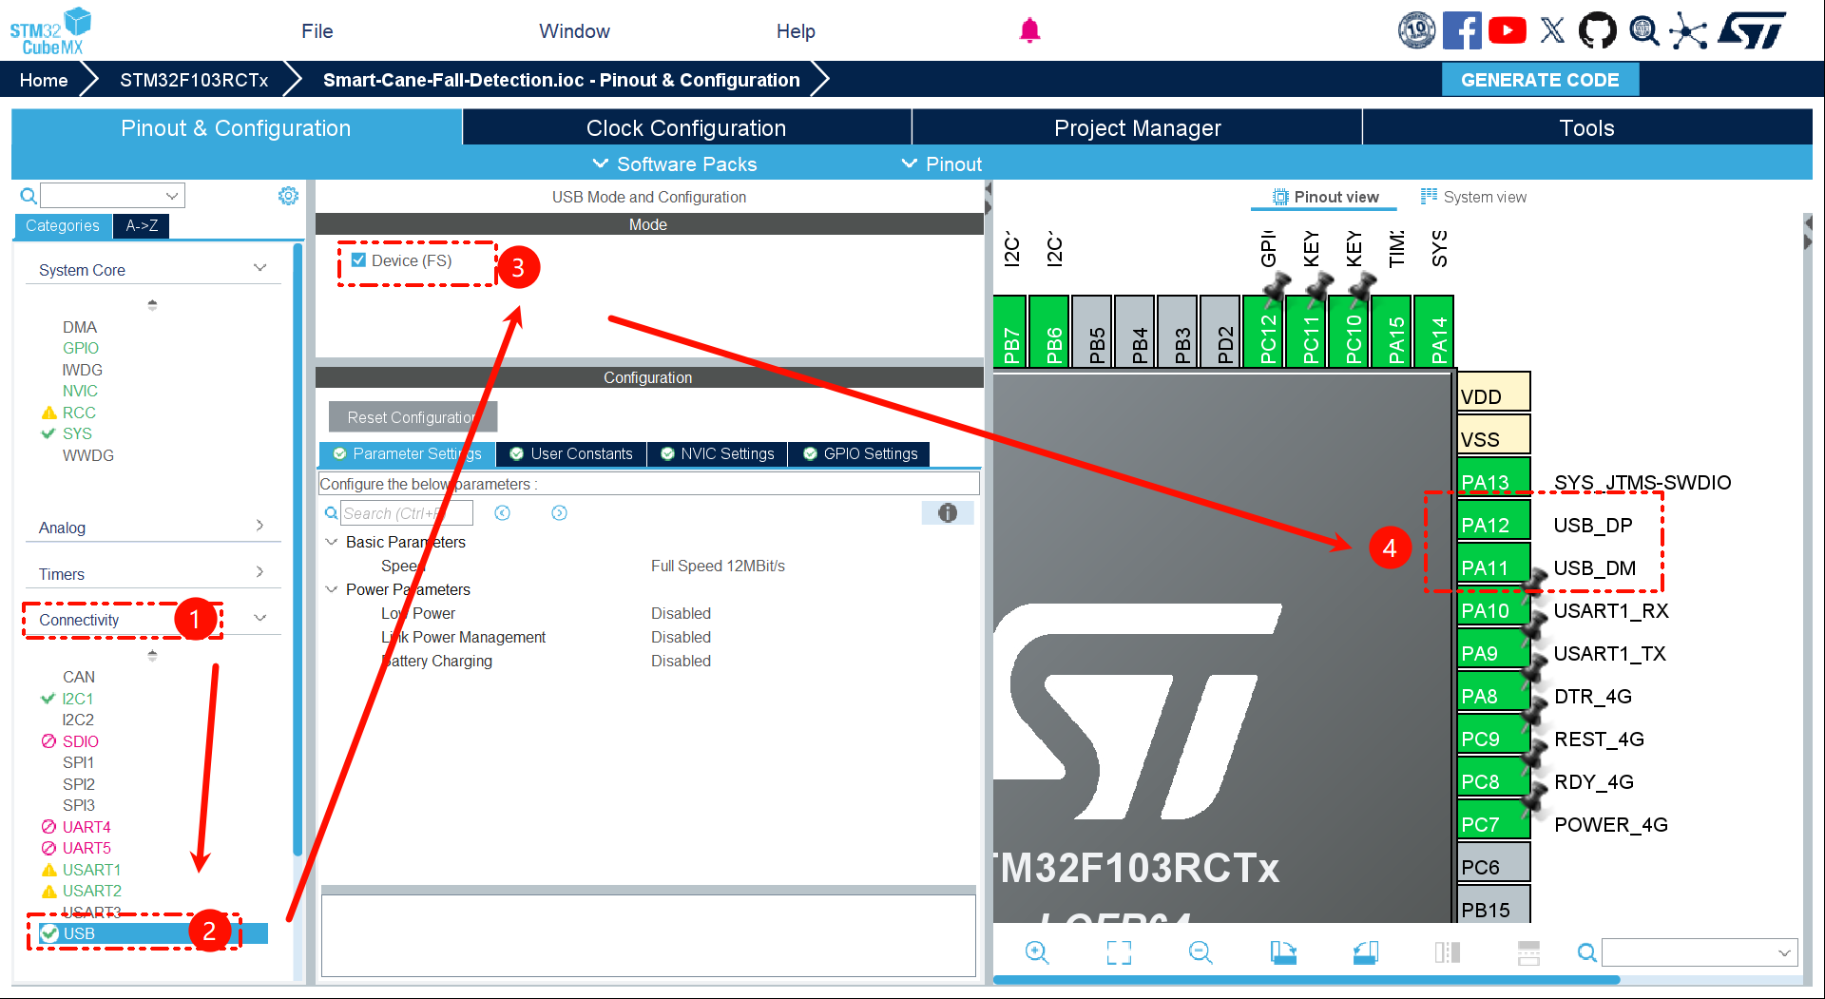Switch to the NVIC Settings tab
The image size is (1825, 999).
pos(718,454)
